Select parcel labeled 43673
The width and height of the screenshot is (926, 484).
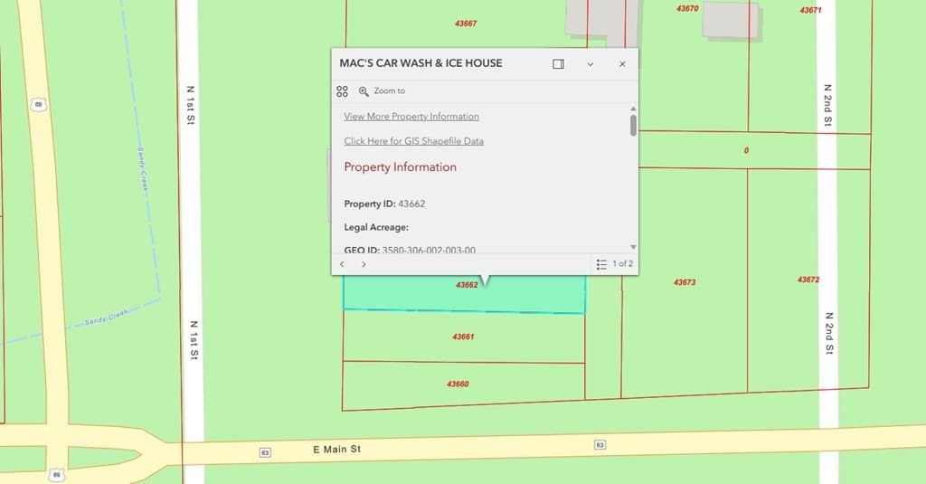(x=685, y=282)
